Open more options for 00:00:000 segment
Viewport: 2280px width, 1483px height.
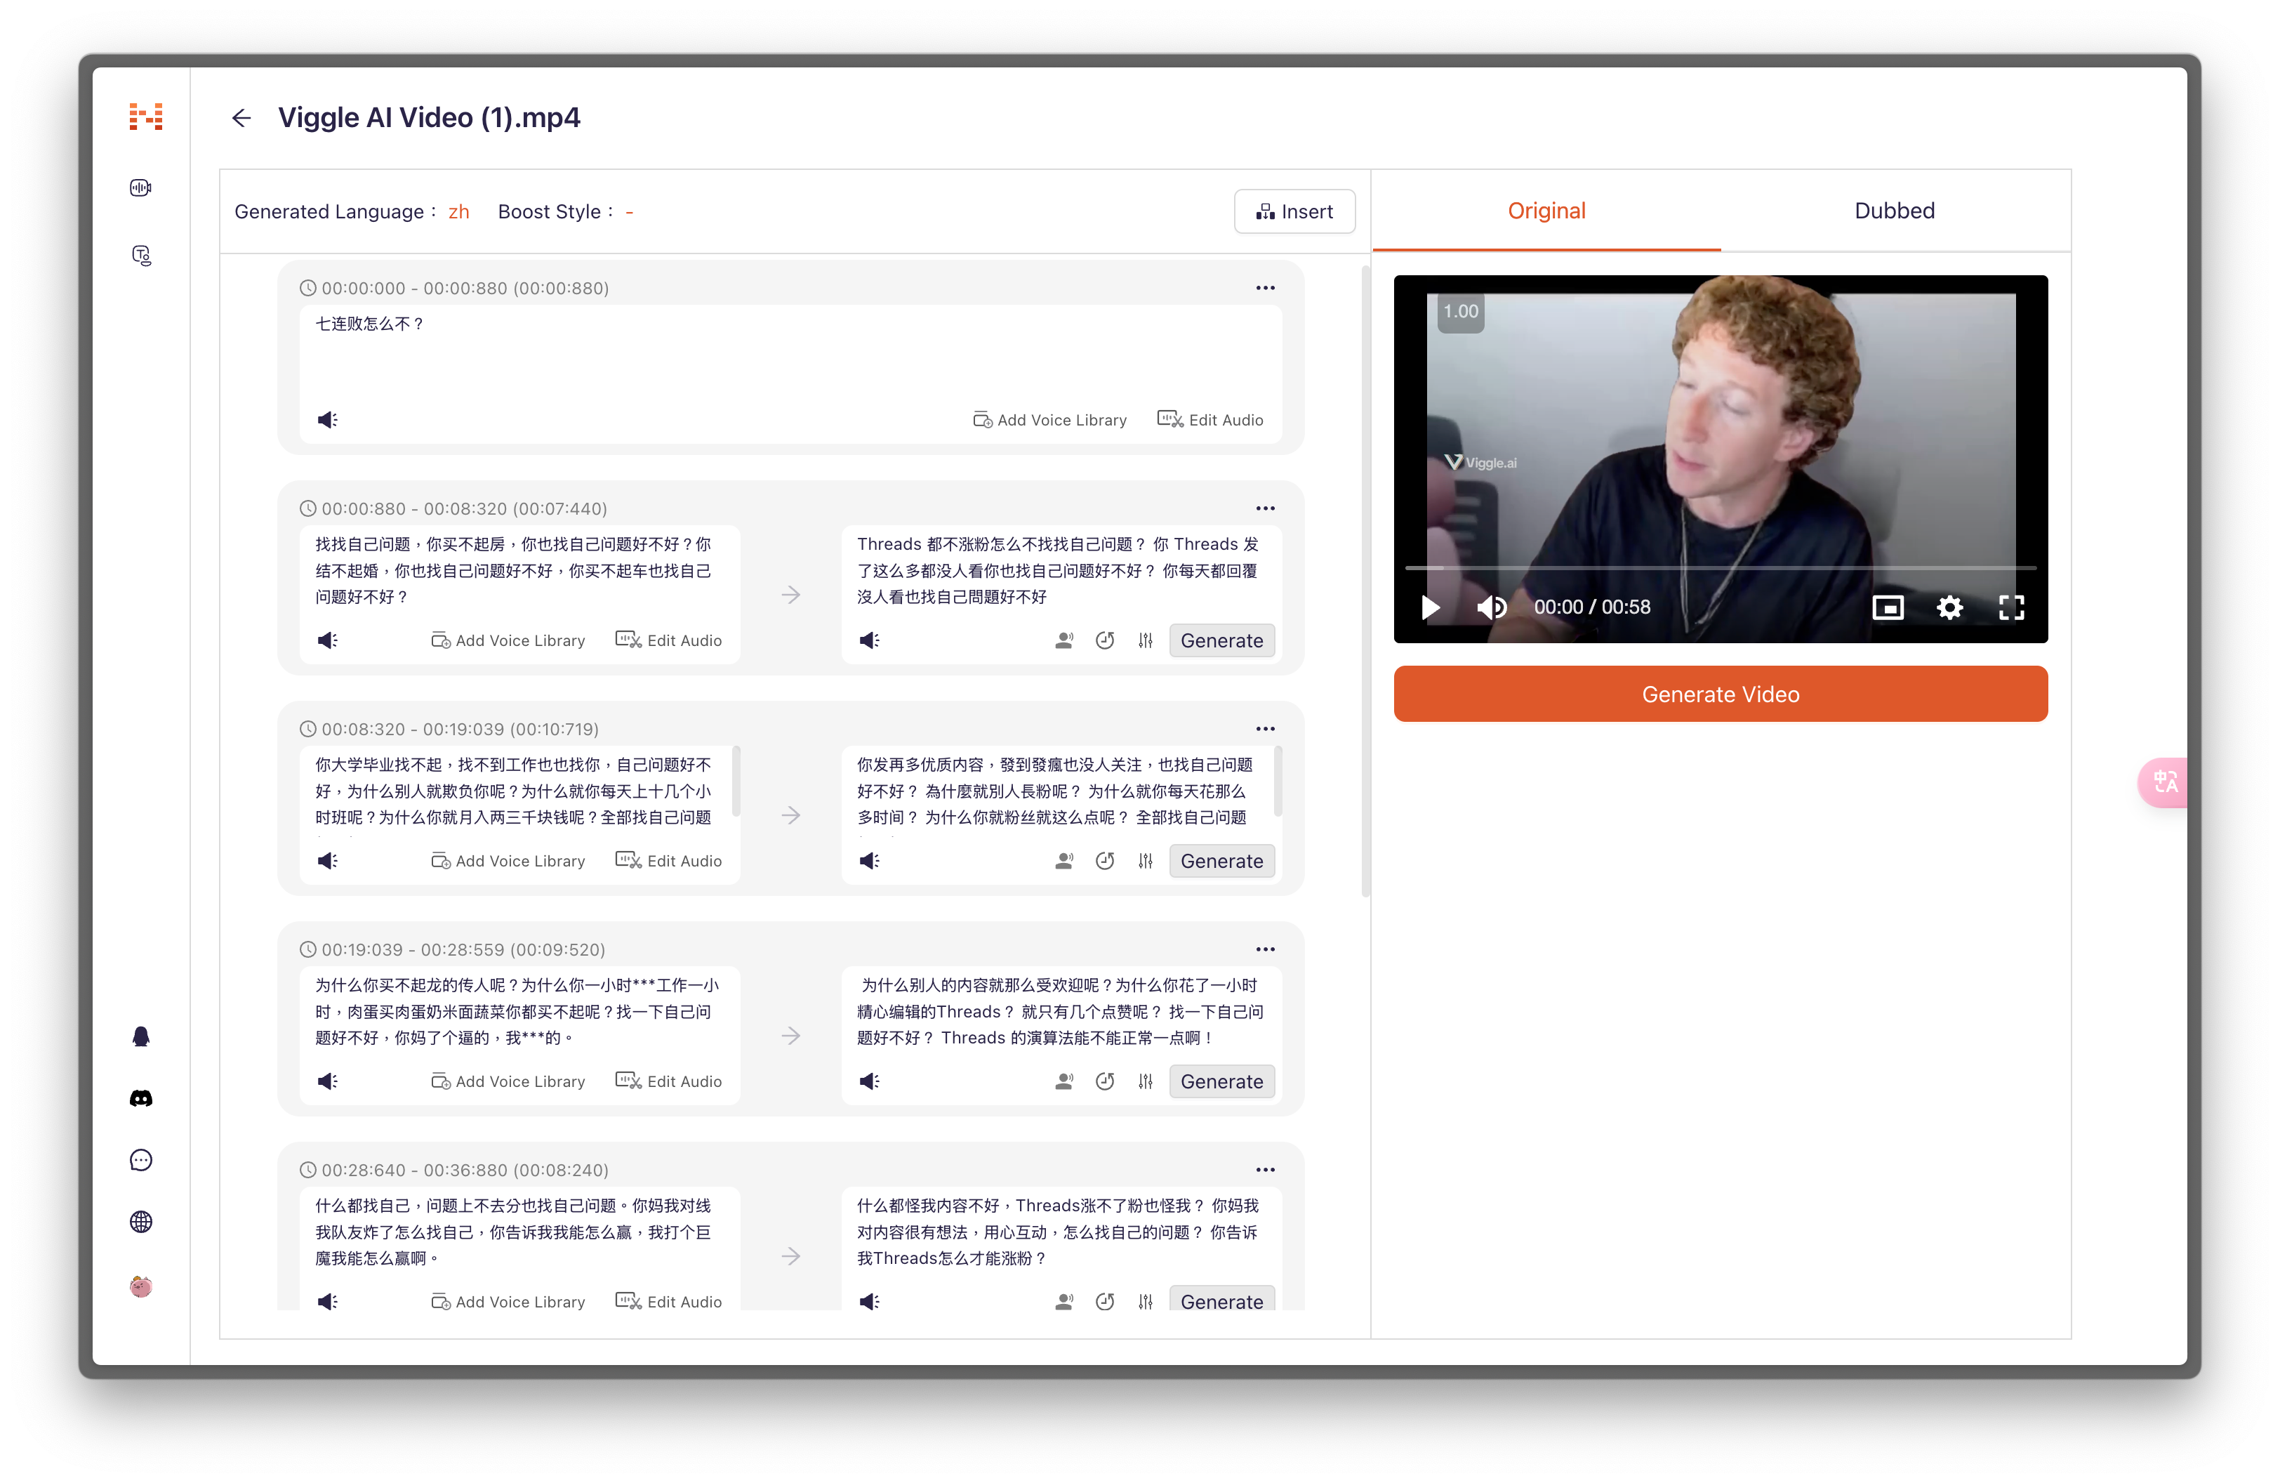pyautogui.click(x=1266, y=287)
